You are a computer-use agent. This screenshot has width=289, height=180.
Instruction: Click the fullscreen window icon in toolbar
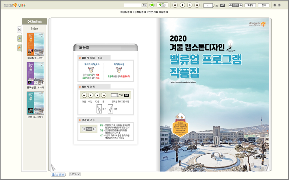click(275, 5)
